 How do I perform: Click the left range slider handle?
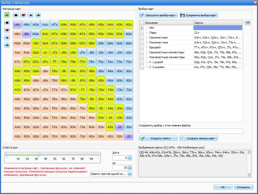[x=6, y=155]
